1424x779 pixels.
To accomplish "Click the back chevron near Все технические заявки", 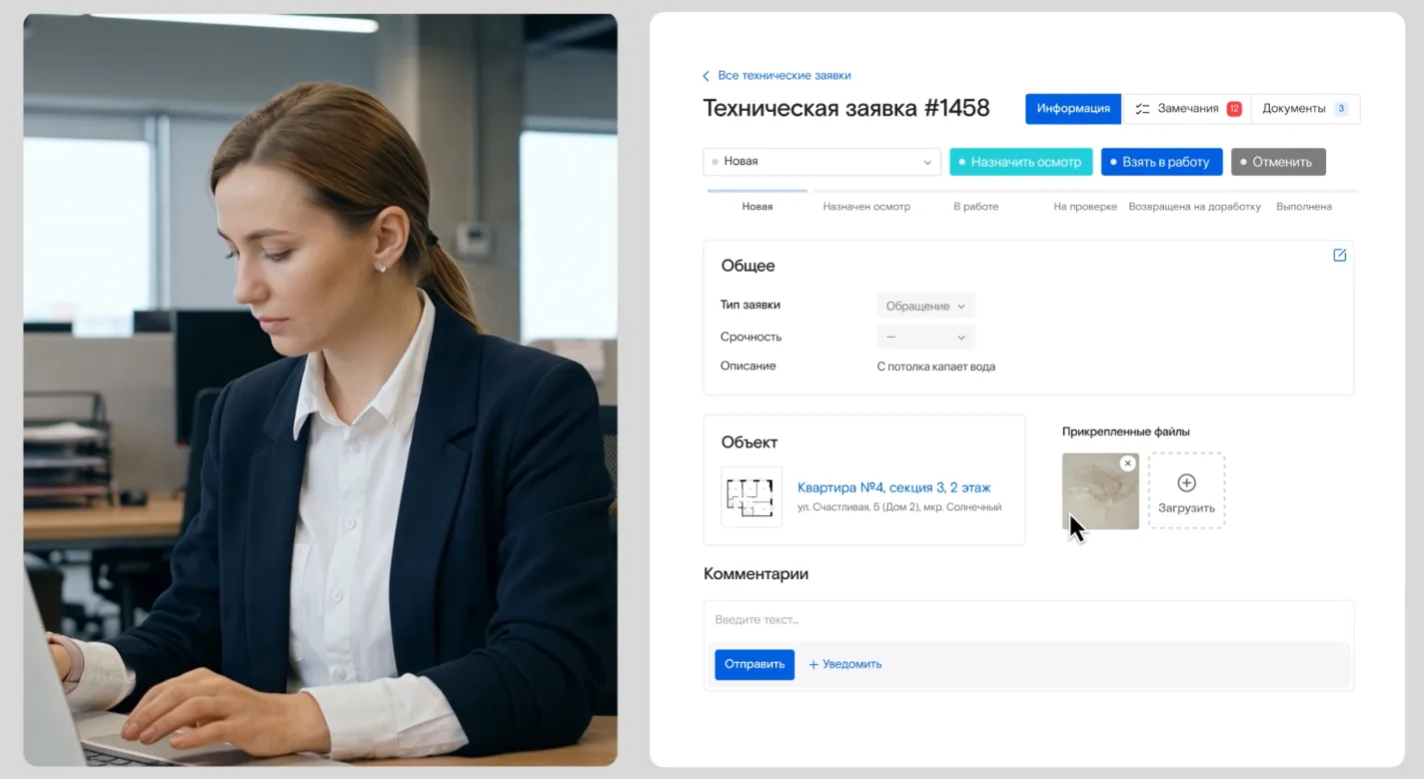I will [x=707, y=76].
